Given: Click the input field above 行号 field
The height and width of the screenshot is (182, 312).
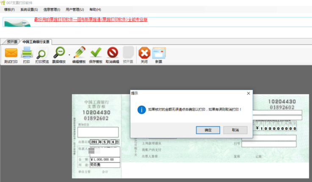Looking at the screenshot, I should (x=269, y=138).
